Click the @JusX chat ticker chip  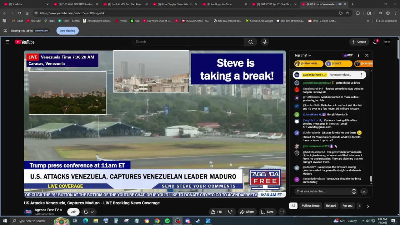[x=338, y=63]
